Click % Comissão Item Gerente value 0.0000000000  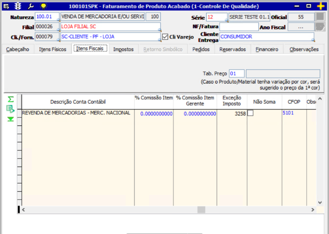coord(195,113)
